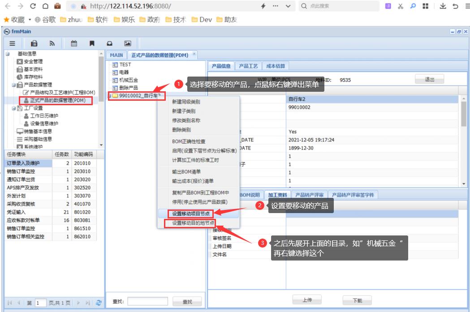Select the 机械五金 category node

129,80
